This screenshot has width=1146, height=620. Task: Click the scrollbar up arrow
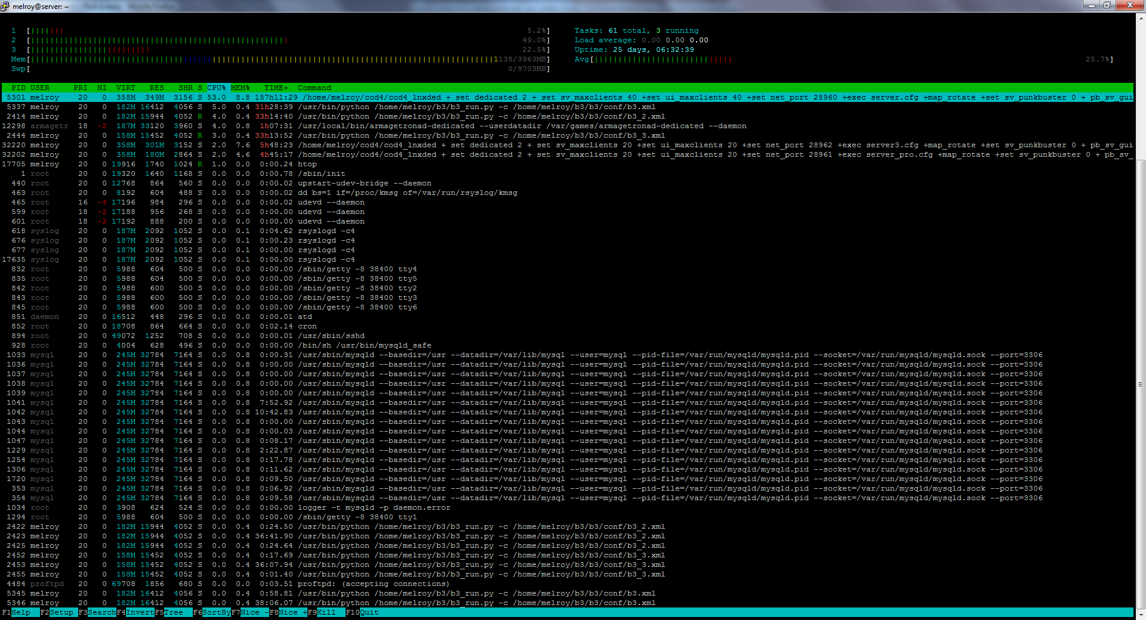point(1141,18)
